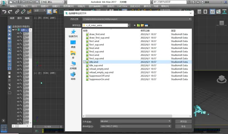
Task: Toggle Display Cameras filter in Scene Explorer
Action: click(9, 39)
